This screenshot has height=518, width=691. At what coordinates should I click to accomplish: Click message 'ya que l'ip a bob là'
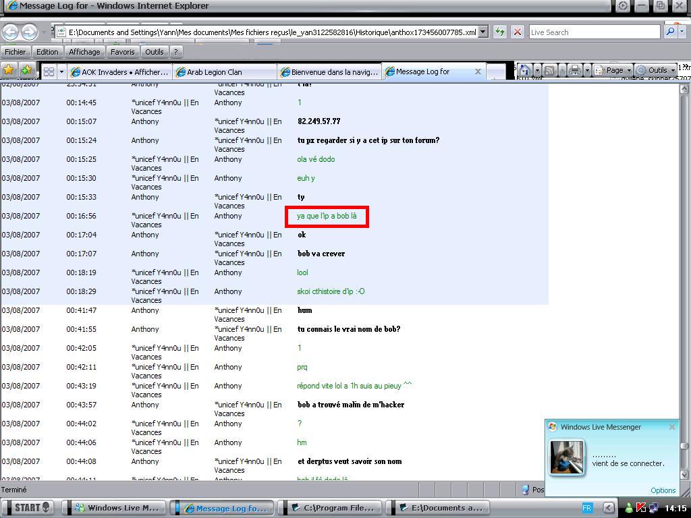[327, 216]
